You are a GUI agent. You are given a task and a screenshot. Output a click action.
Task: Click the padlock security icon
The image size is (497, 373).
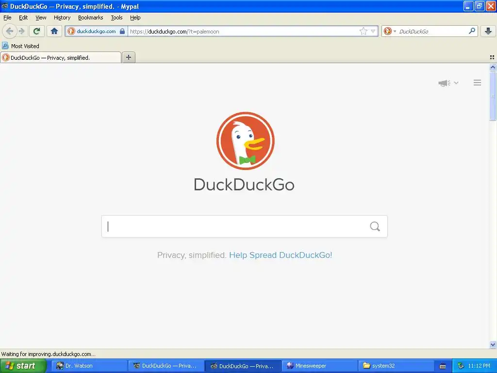[x=122, y=31]
